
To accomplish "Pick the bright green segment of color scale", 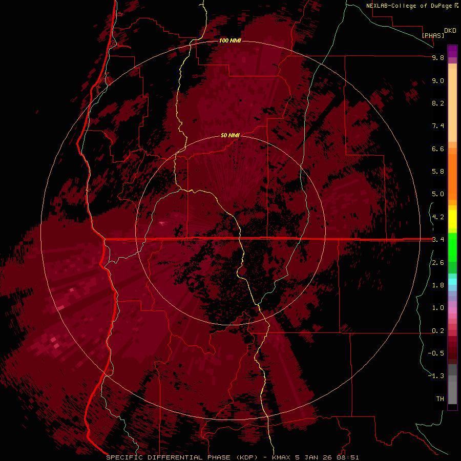I will (x=452, y=247).
